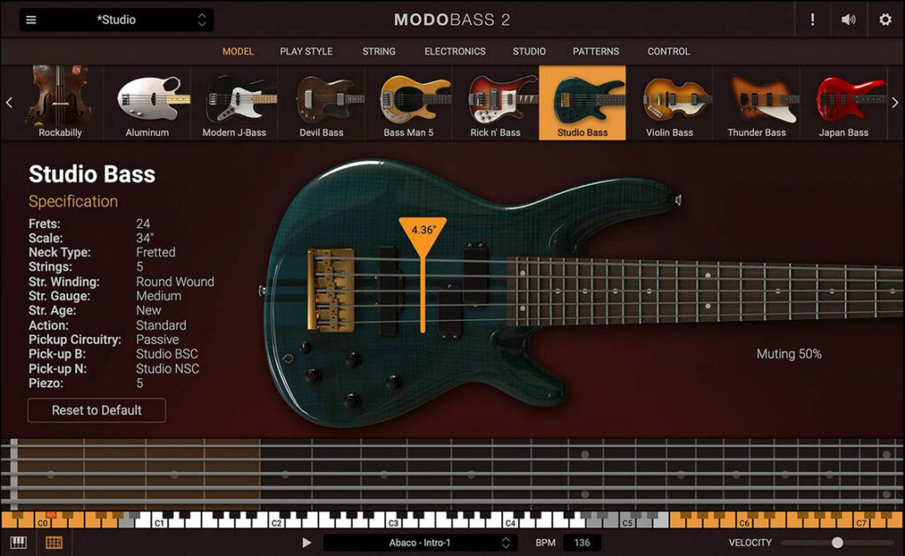Screen dimensions: 905x556
Task: Click the Action value Standard
Action: coord(161,325)
